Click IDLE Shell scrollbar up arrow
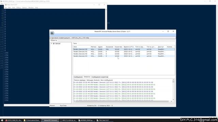 (x=106, y=10)
